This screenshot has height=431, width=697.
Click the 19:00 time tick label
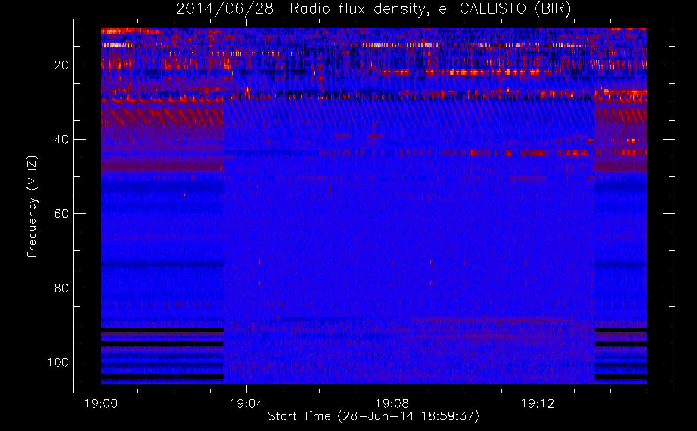[101, 403]
